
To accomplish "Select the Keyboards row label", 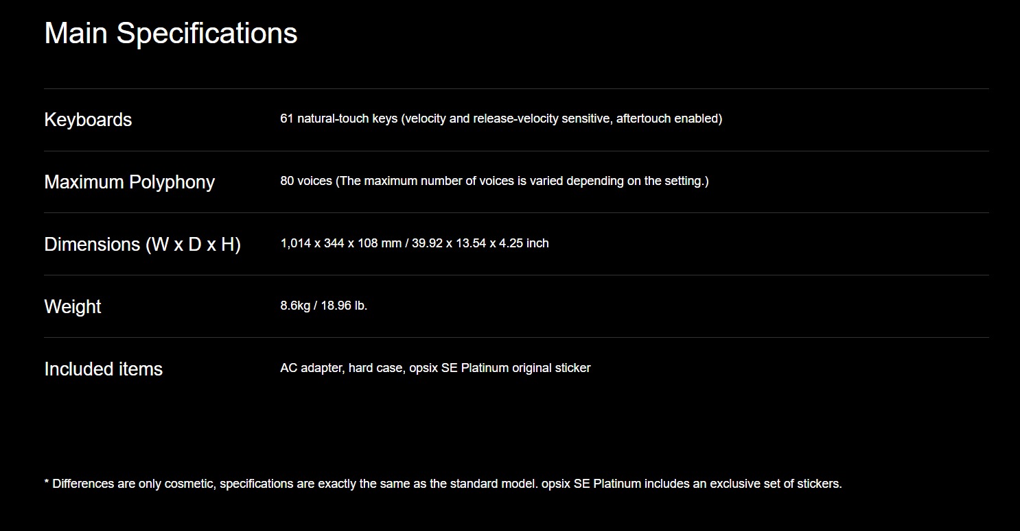I will point(88,119).
